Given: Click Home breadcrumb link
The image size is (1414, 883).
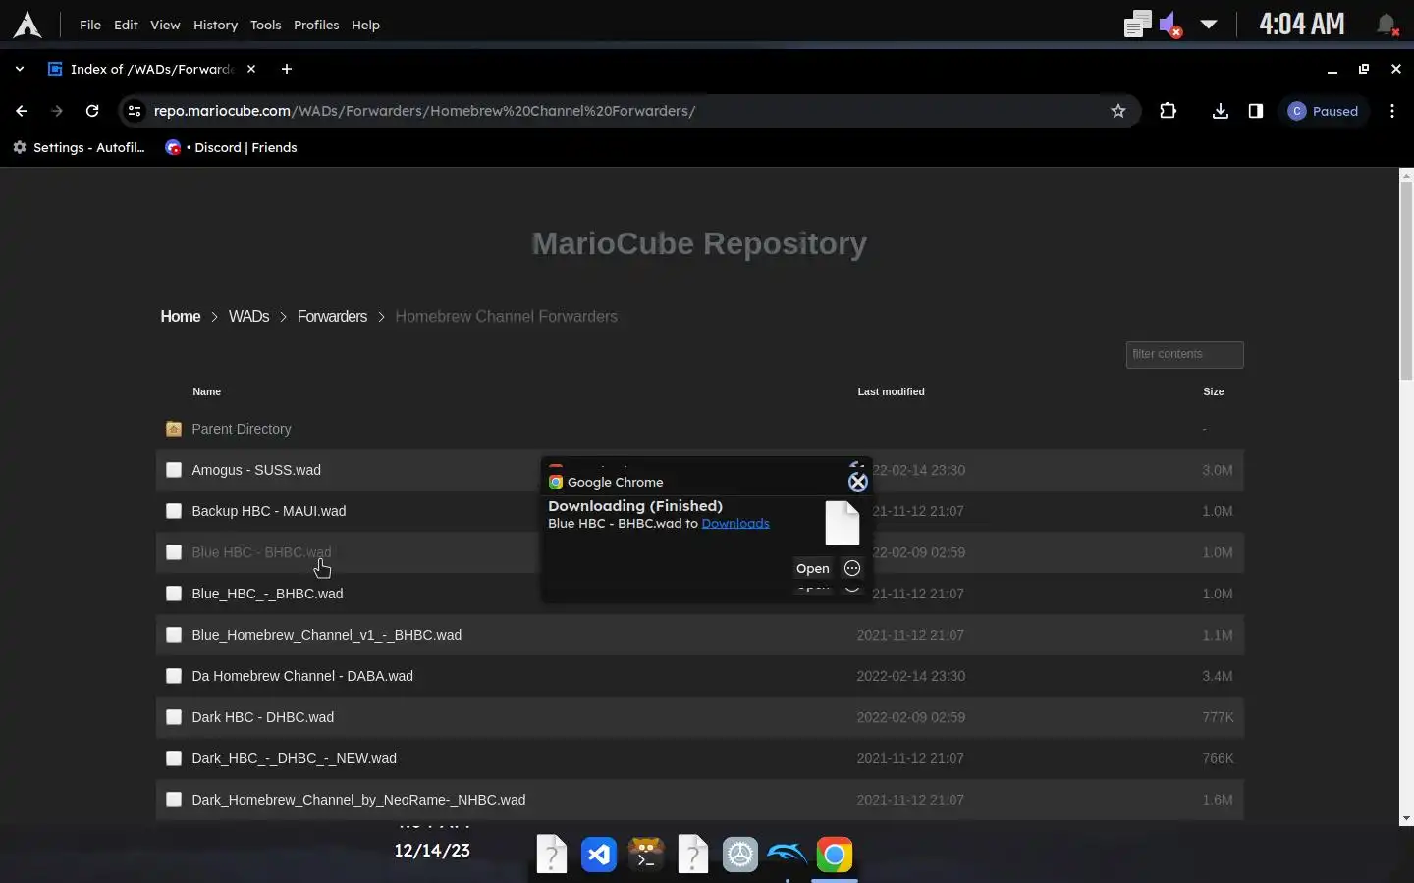Looking at the screenshot, I should tap(181, 316).
